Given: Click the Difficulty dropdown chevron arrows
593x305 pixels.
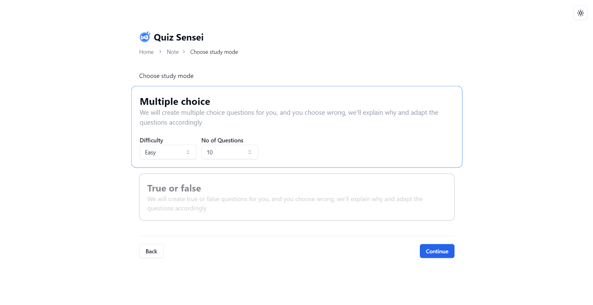Looking at the screenshot, I should coord(188,152).
